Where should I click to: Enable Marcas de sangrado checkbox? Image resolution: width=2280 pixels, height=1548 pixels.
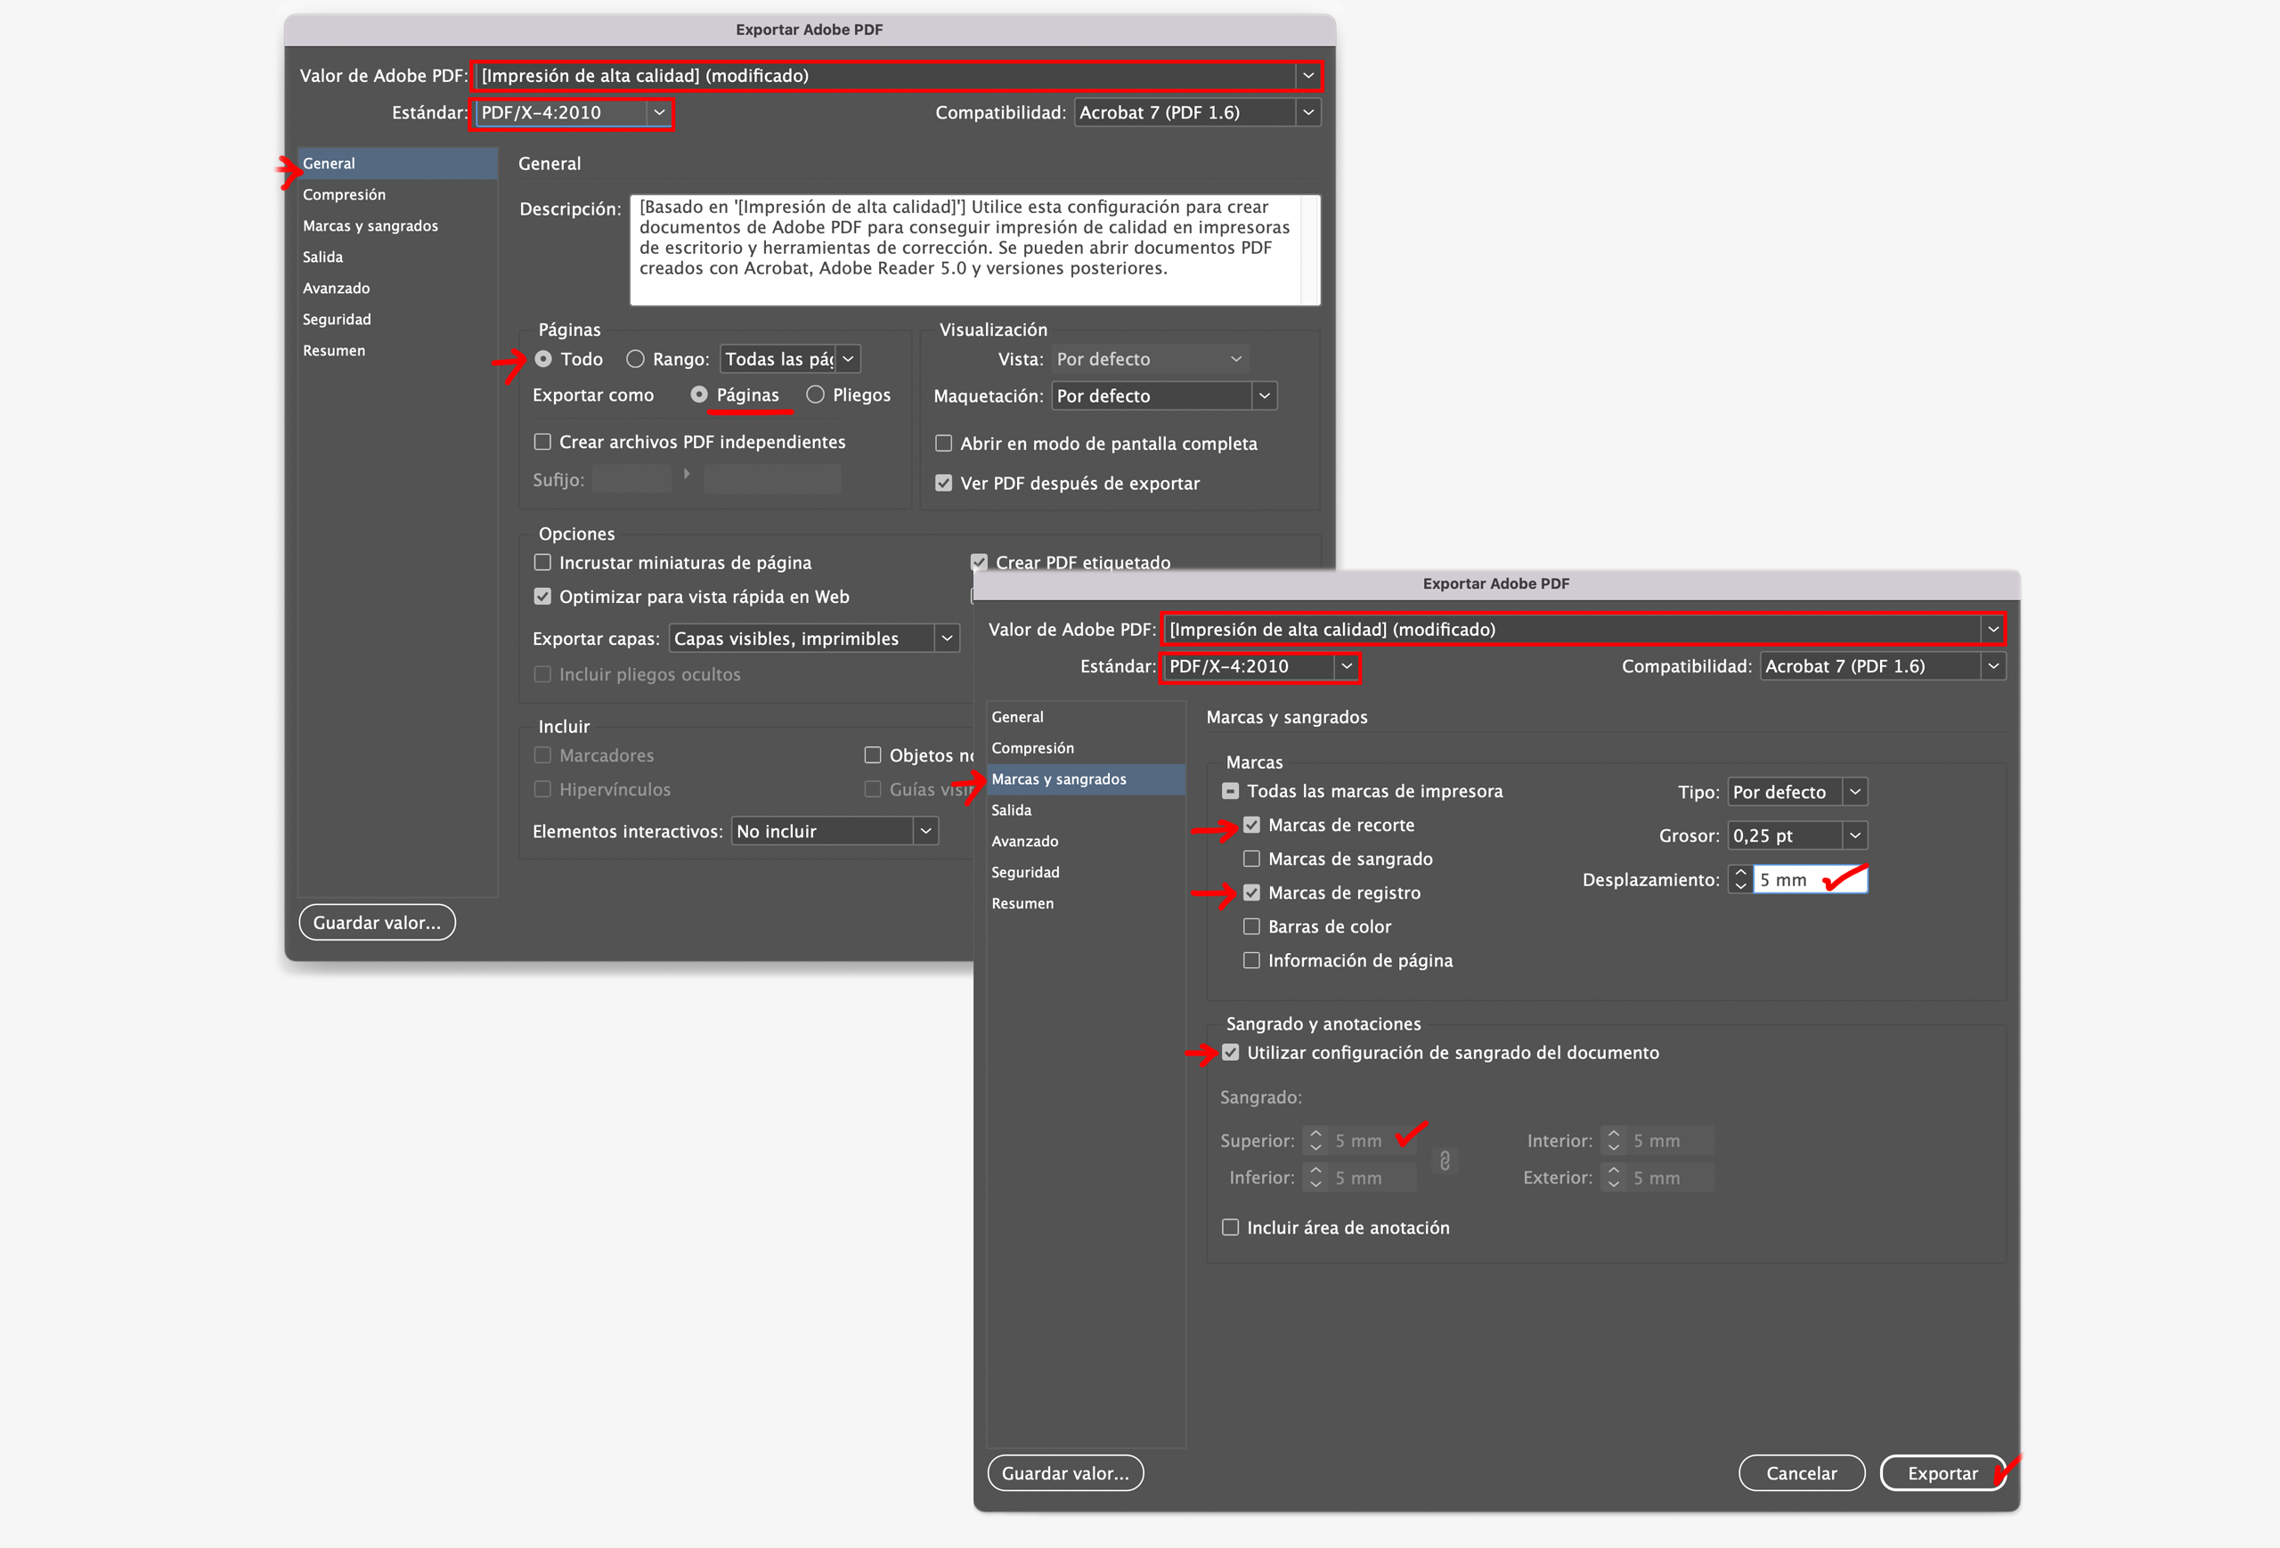click(x=1252, y=860)
